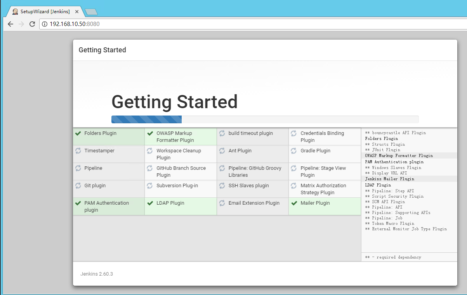
Task: Click the site info icon in address bar
Action: coord(45,24)
